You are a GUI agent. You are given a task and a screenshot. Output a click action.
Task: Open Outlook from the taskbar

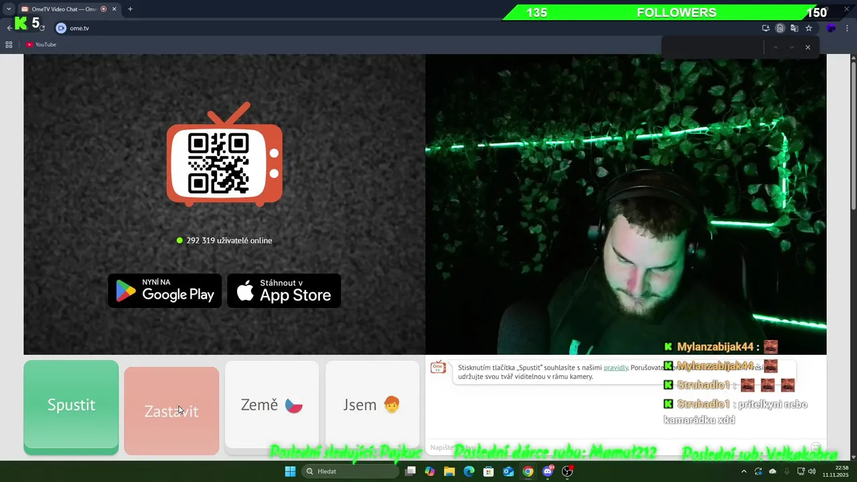pos(508,471)
